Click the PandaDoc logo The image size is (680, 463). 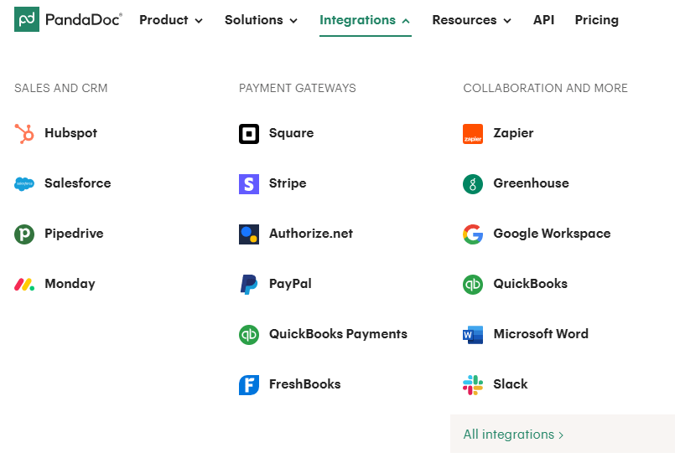68,19
